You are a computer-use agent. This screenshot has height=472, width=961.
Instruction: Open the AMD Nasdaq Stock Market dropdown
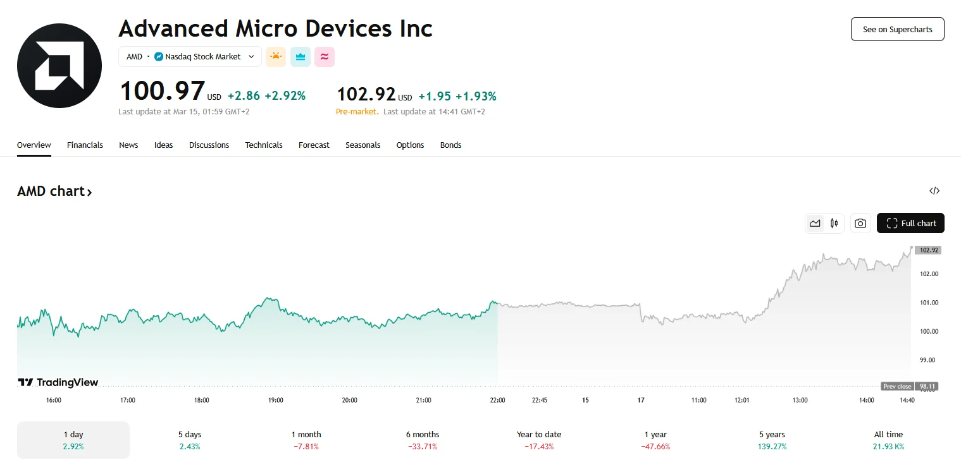tap(190, 57)
